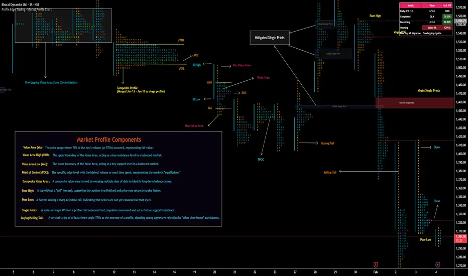Click the gray 1,554.75 price axis marker

click(x=461, y=21)
